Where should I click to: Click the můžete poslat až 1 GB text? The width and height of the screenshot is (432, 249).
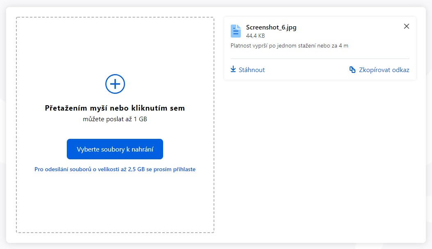[115, 119]
